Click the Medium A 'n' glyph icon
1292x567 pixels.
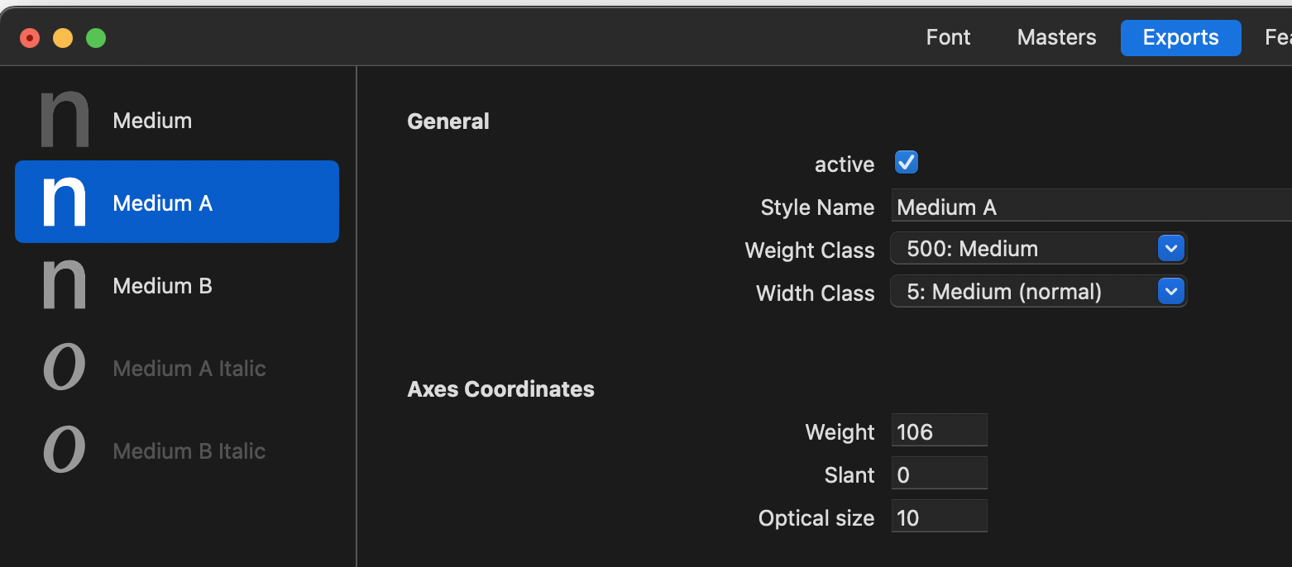click(x=65, y=202)
